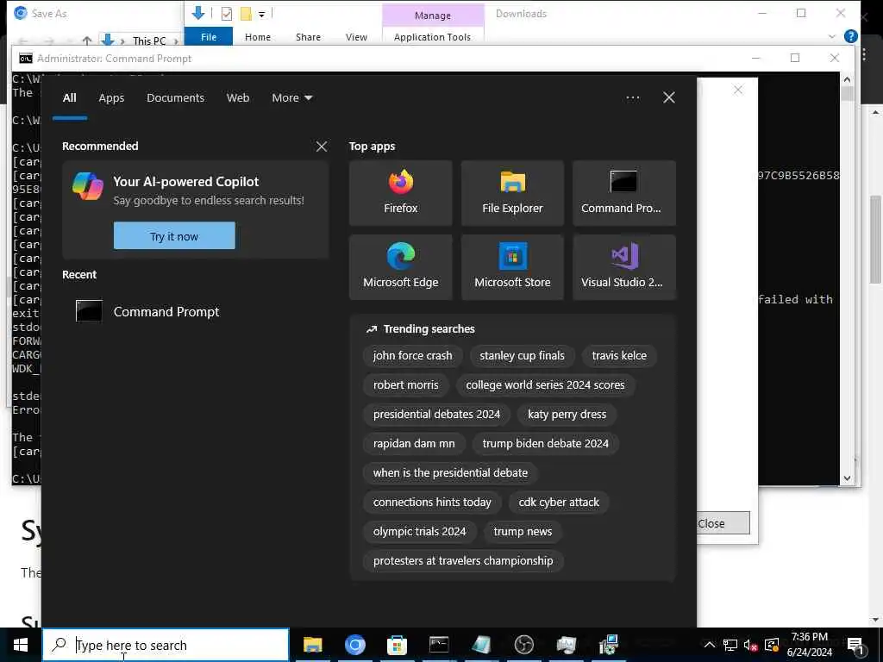Launch Visual Studio from Top apps

[x=624, y=267]
